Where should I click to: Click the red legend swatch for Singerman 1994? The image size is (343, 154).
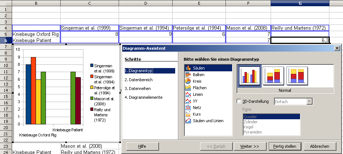coord(91,77)
